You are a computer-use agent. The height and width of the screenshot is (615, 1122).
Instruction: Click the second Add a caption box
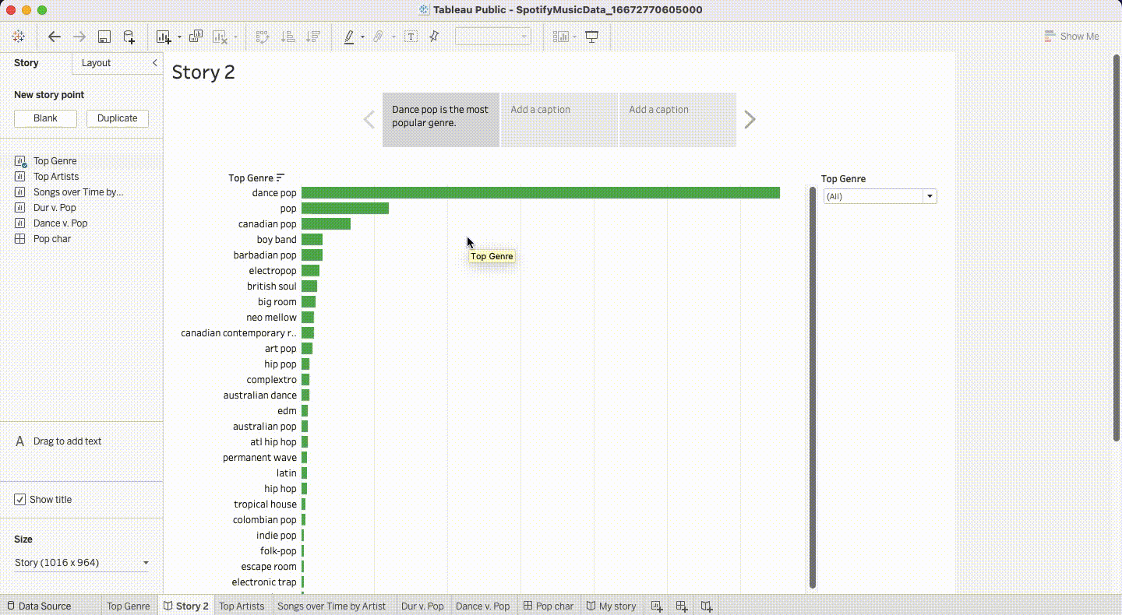pyautogui.click(x=677, y=119)
